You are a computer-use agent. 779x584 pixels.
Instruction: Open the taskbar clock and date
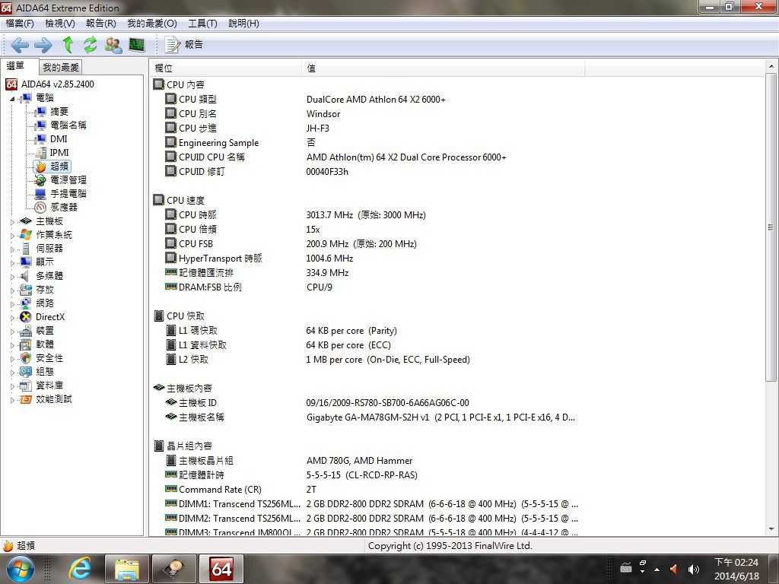(736, 569)
